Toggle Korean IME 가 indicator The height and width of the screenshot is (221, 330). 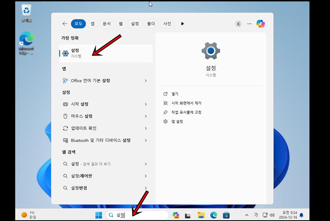256,215
